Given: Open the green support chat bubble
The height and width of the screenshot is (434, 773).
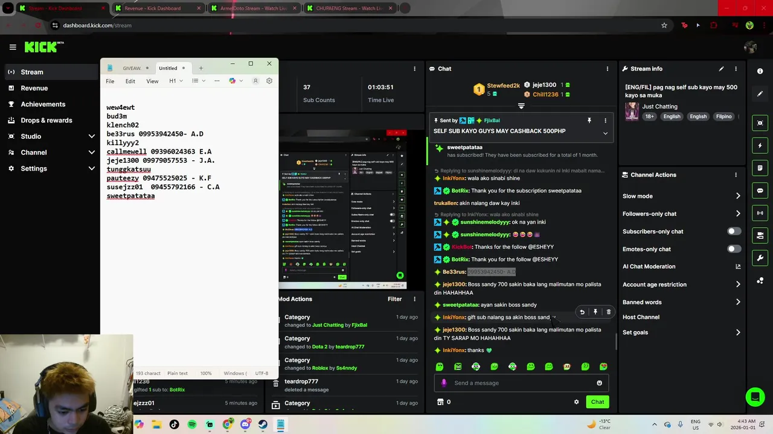Looking at the screenshot, I should coord(755,397).
